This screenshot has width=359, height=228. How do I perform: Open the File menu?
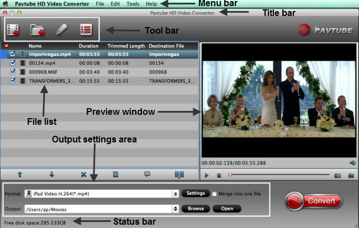click(100, 4)
